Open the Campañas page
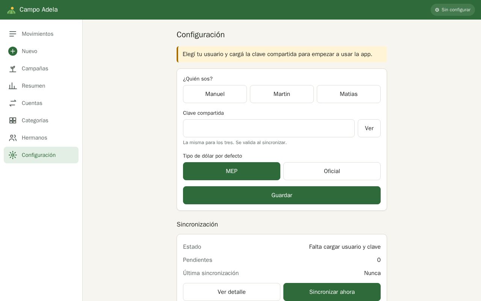 tap(41, 68)
